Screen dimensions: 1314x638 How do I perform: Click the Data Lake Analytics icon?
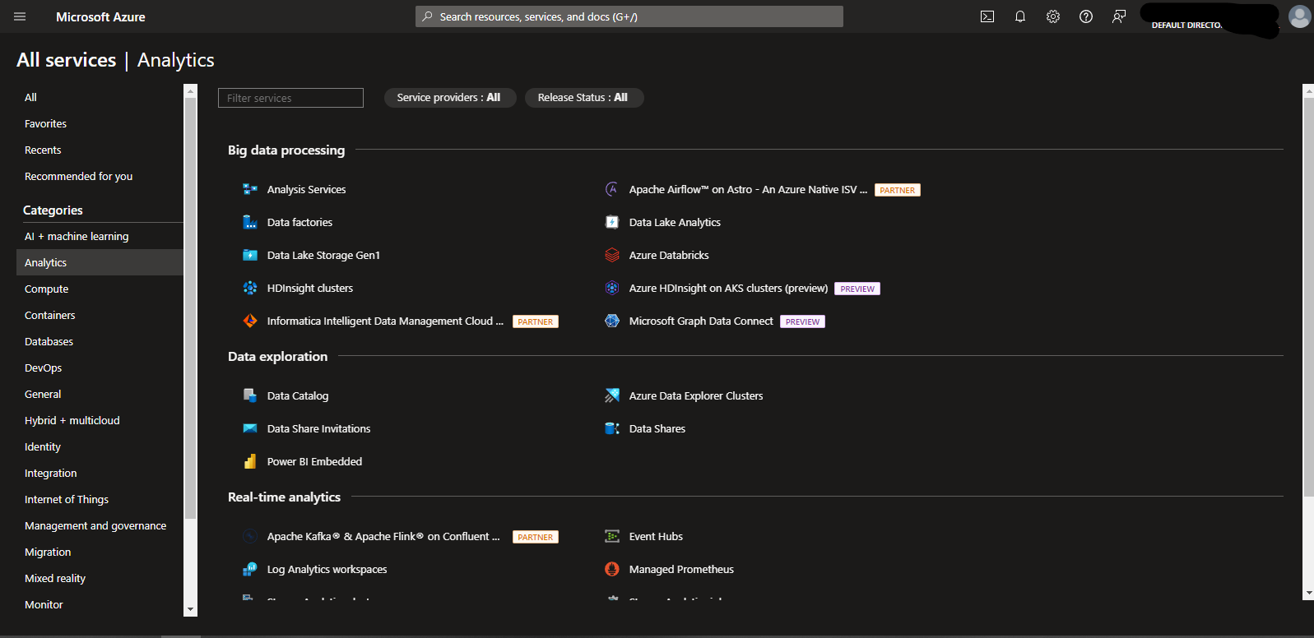click(612, 222)
